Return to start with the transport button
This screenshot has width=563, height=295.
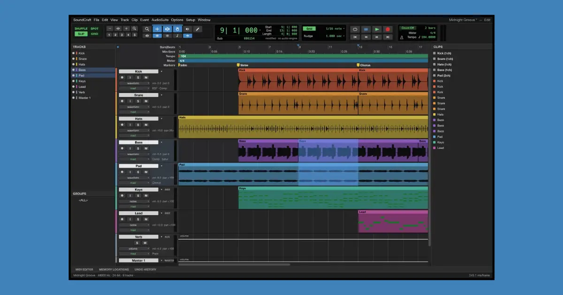pos(355,37)
